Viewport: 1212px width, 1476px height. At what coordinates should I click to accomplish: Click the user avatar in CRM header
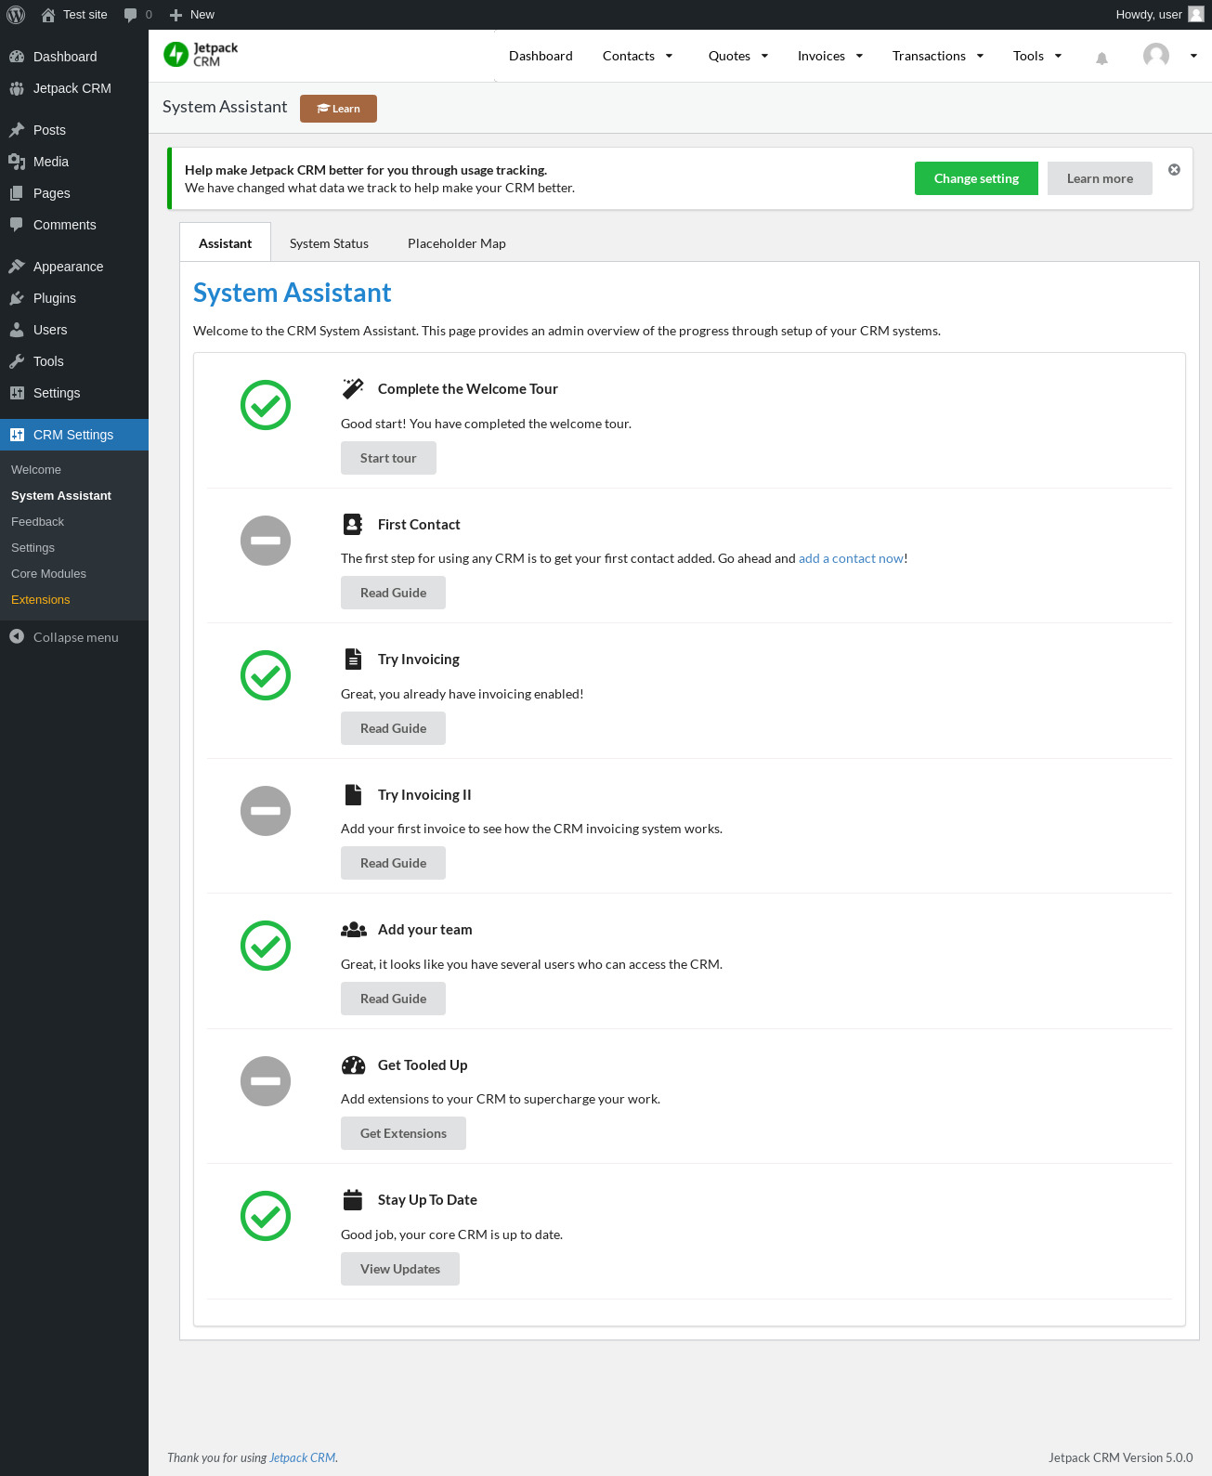click(x=1155, y=56)
